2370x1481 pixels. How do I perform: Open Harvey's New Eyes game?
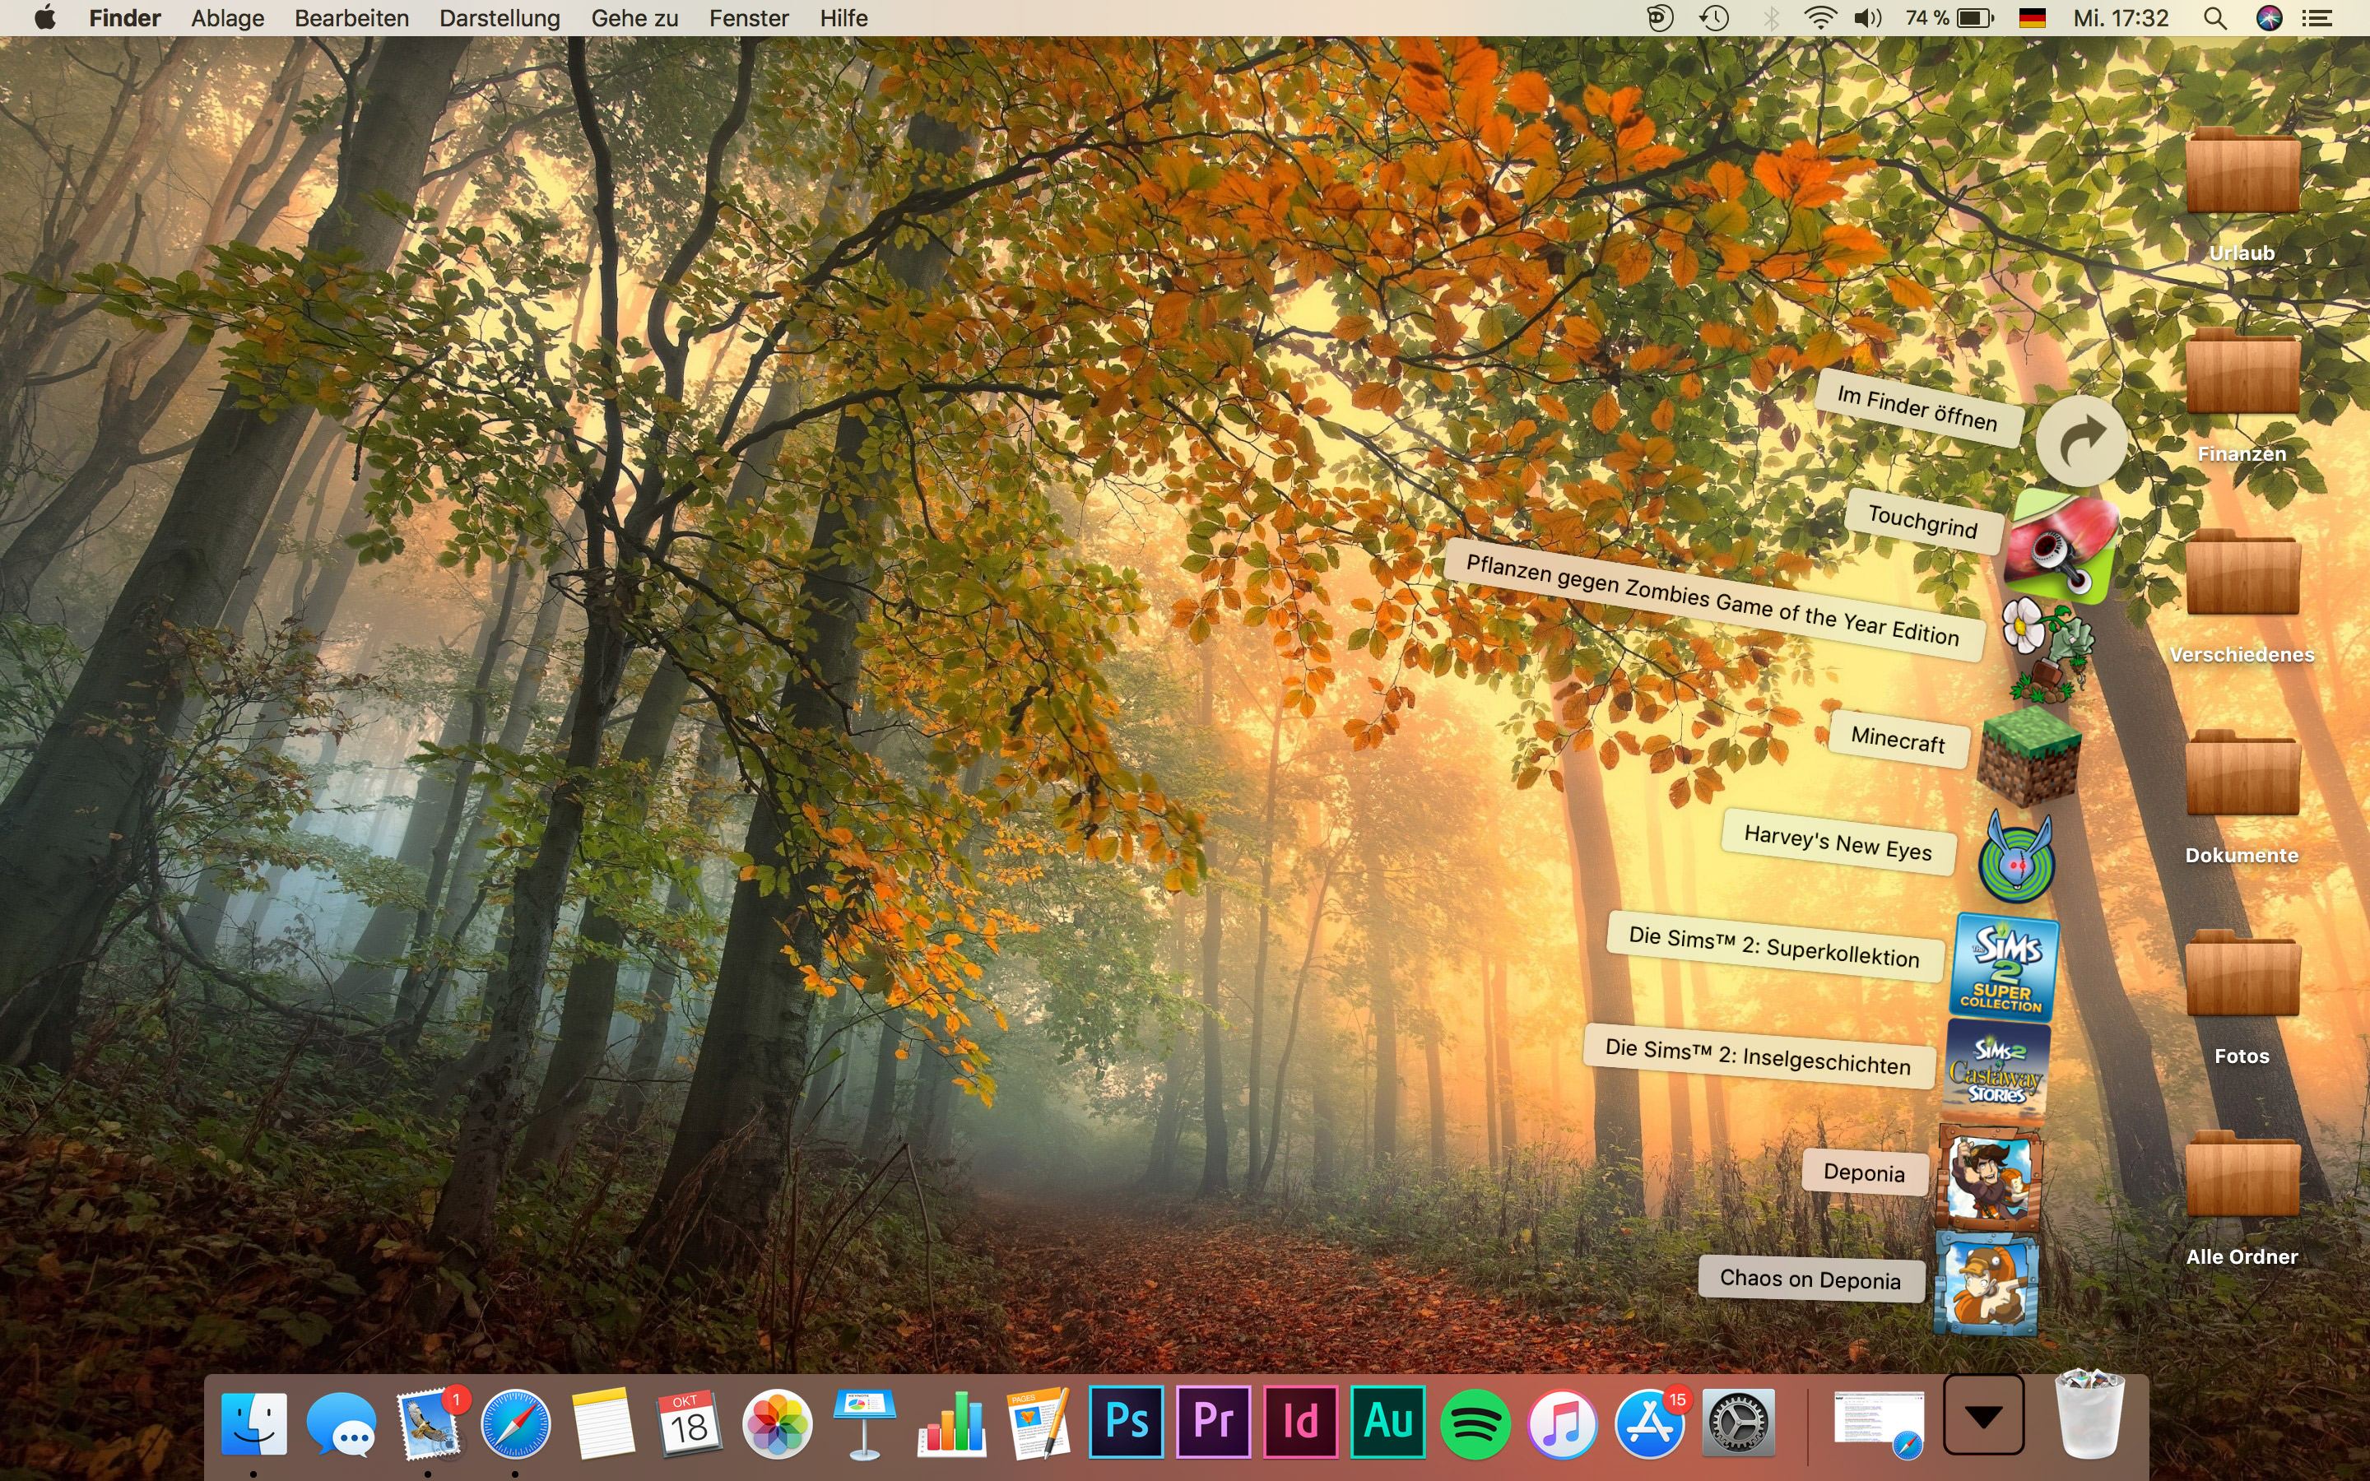(x=2015, y=861)
